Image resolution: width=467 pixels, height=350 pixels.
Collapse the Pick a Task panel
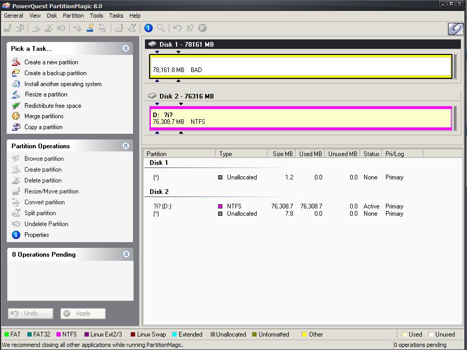click(x=126, y=48)
